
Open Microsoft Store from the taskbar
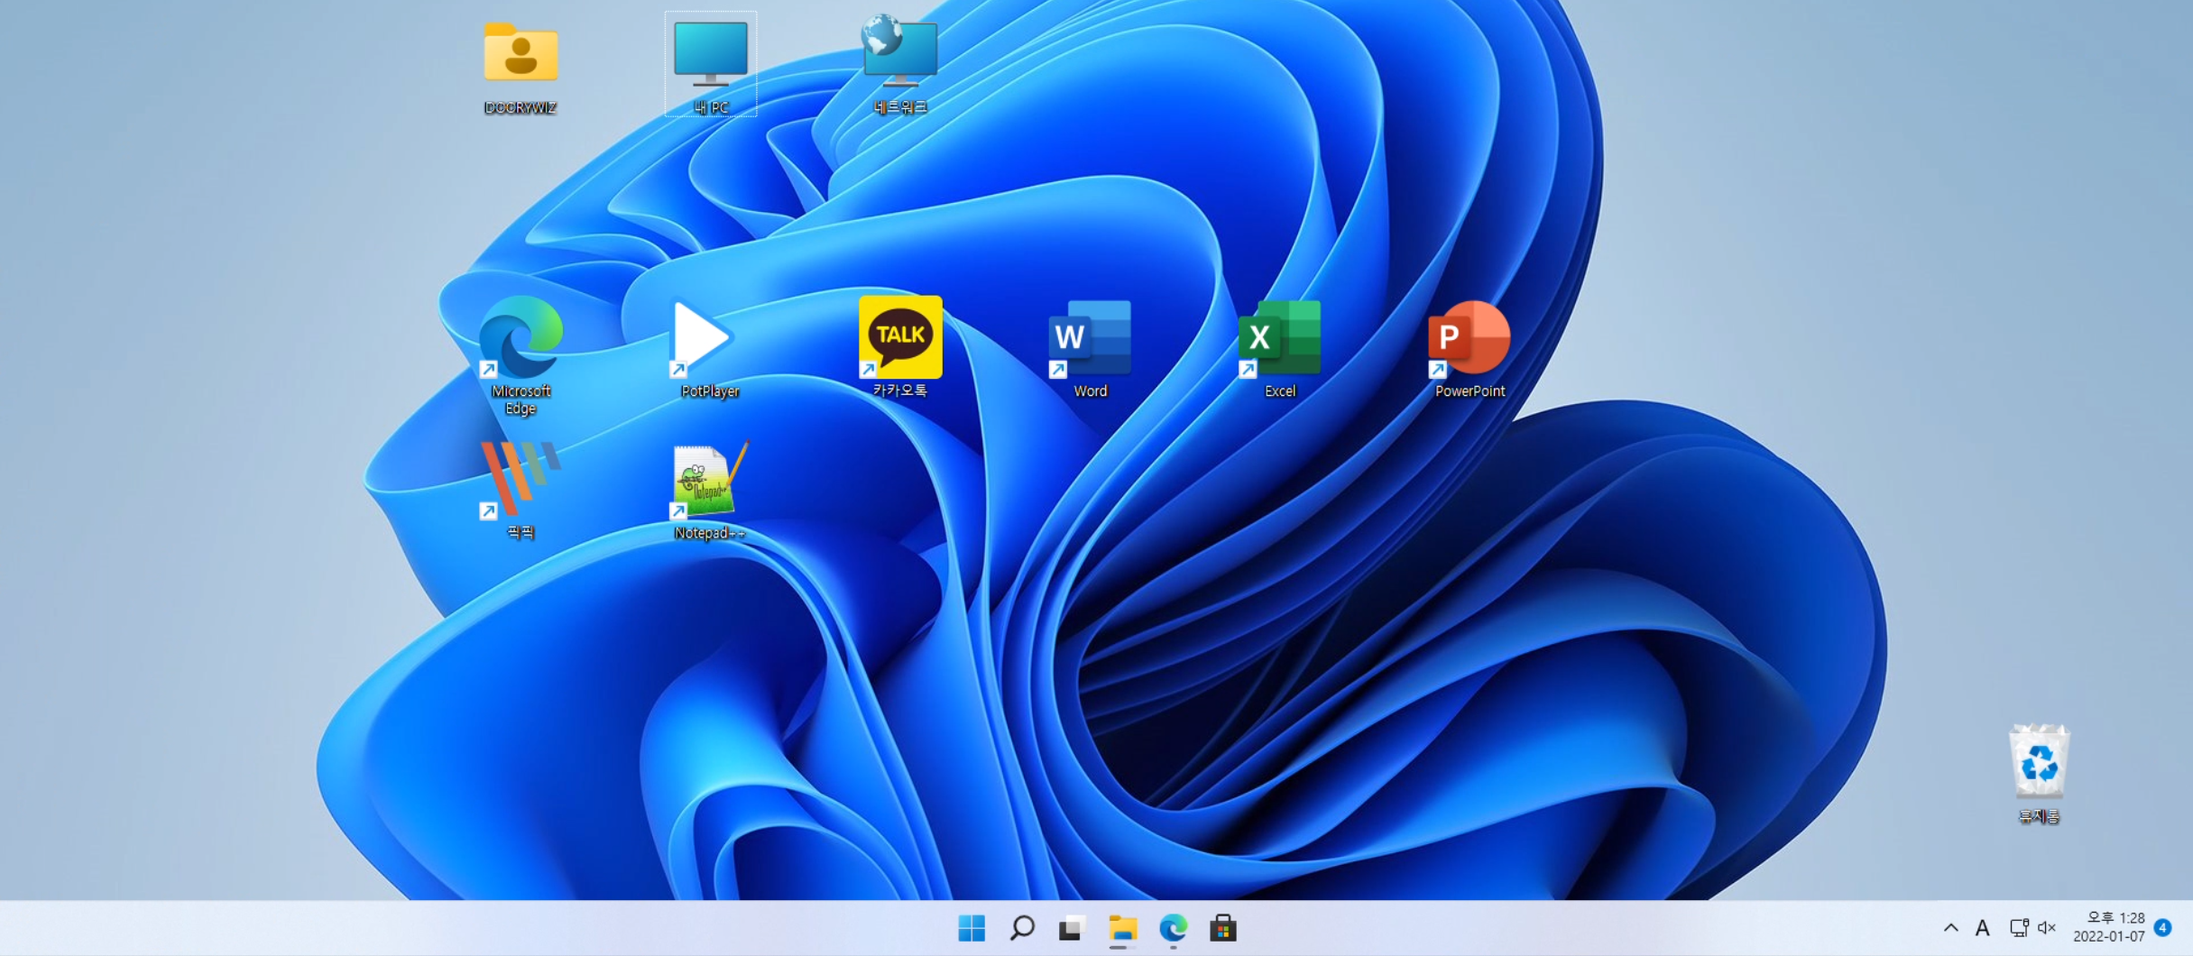pyautogui.click(x=1223, y=928)
